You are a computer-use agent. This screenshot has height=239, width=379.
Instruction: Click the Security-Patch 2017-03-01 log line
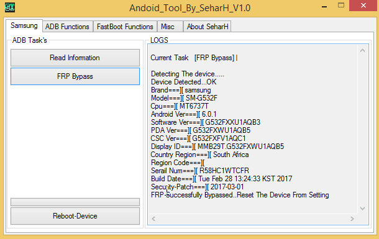click(197, 187)
